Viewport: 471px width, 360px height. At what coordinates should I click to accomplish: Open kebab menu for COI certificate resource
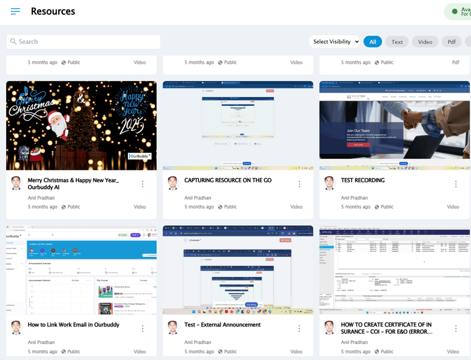coord(456,329)
